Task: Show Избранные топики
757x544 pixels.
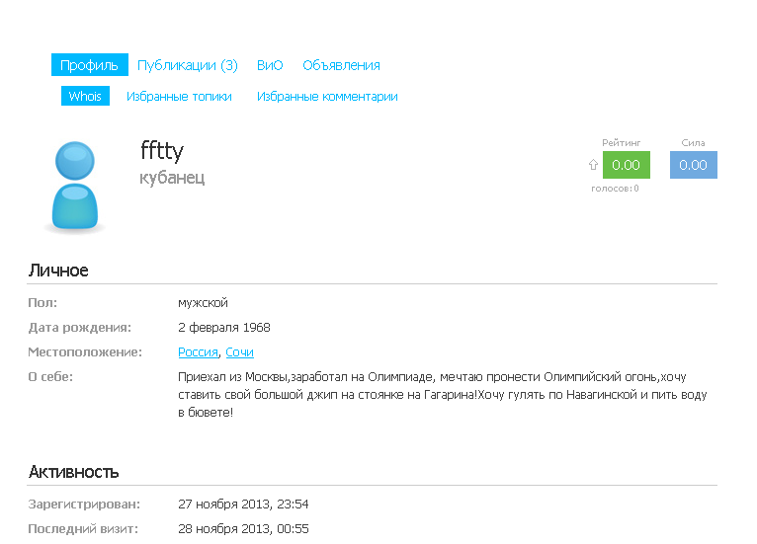Action: pos(179,97)
